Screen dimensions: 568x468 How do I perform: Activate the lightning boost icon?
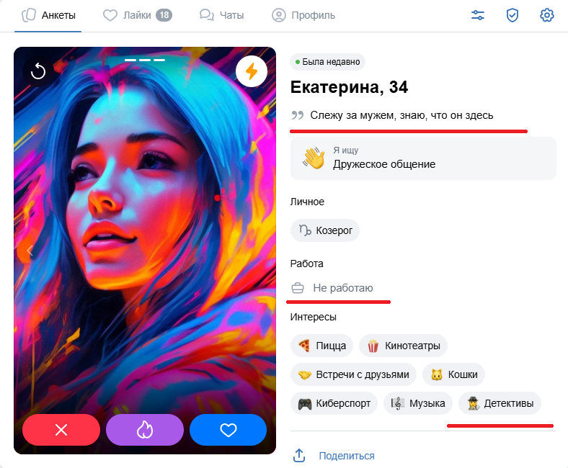pos(252,71)
